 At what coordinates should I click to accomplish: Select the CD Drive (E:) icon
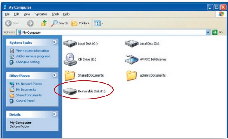click(70, 59)
